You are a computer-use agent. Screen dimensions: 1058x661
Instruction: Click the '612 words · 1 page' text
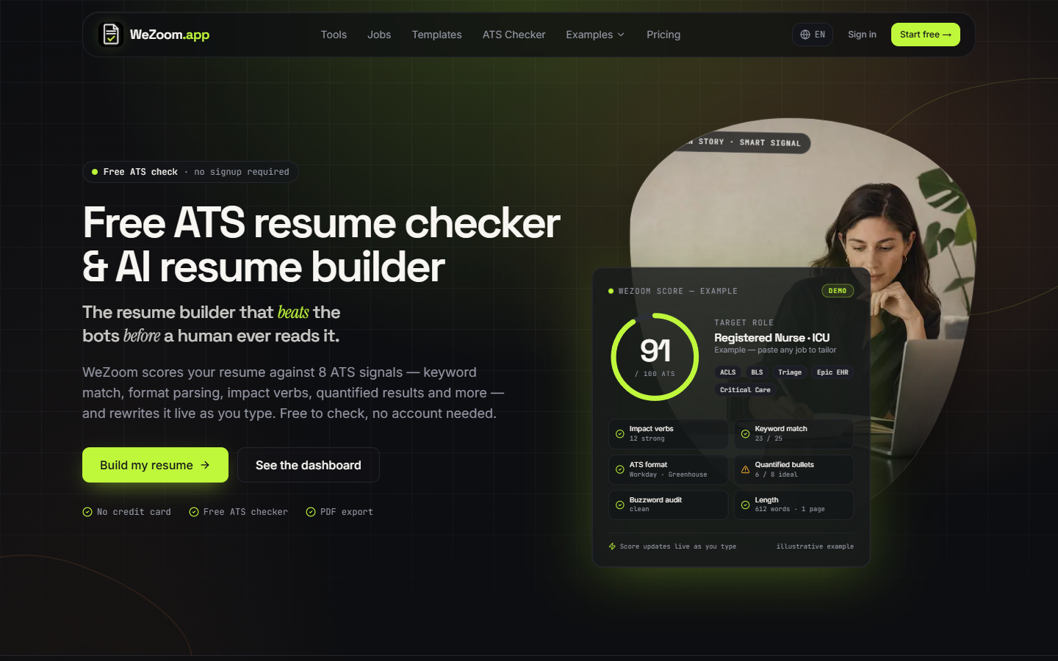pos(790,509)
